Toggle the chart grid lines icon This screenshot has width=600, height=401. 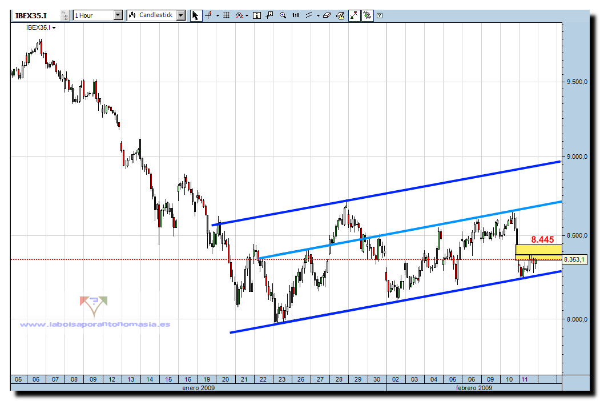(x=226, y=15)
